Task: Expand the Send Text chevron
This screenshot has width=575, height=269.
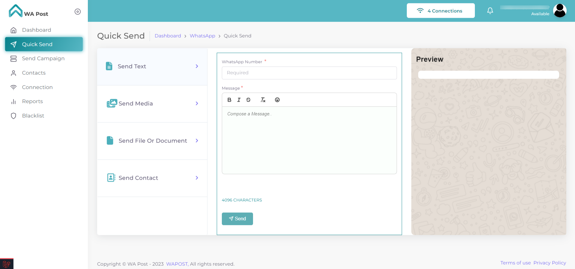Action: pos(197,66)
